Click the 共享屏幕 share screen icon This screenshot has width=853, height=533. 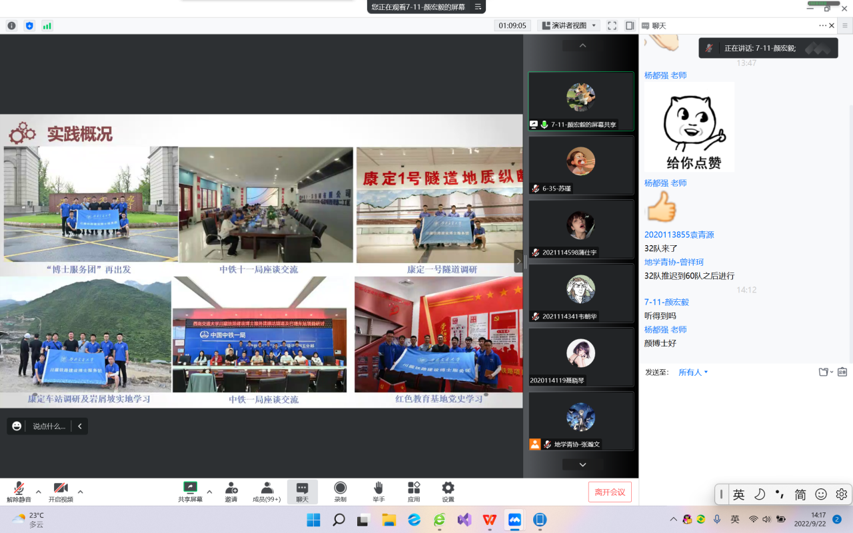pos(190,491)
